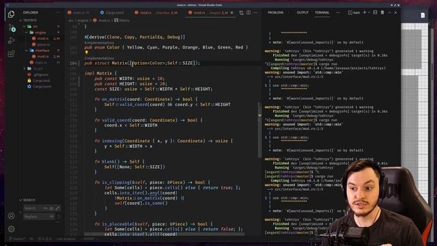
Task: Collapse the SEARCH section header
Action: coord(29,200)
